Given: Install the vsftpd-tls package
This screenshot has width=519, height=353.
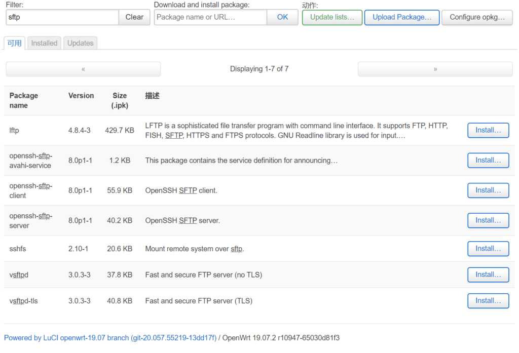Looking at the screenshot, I should coord(488,300).
